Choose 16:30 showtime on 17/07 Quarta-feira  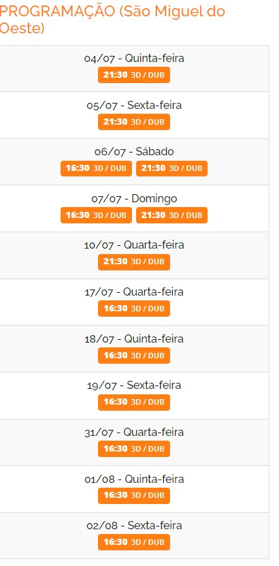tap(134, 309)
